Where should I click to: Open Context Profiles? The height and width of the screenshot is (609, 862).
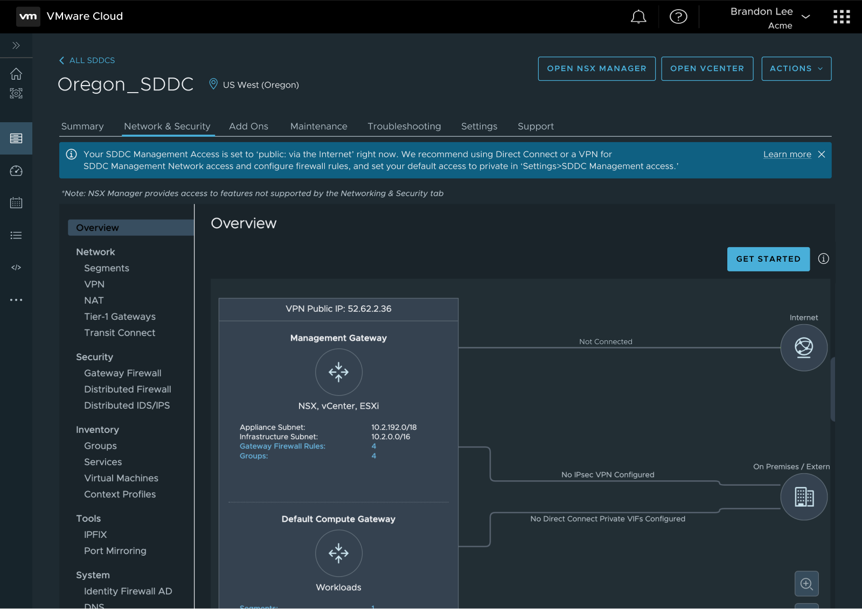click(120, 494)
